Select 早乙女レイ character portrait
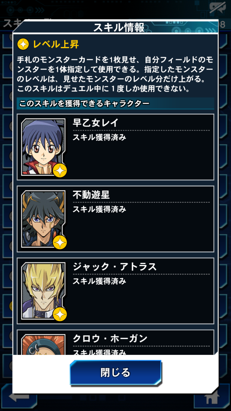 tap(43, 147)
